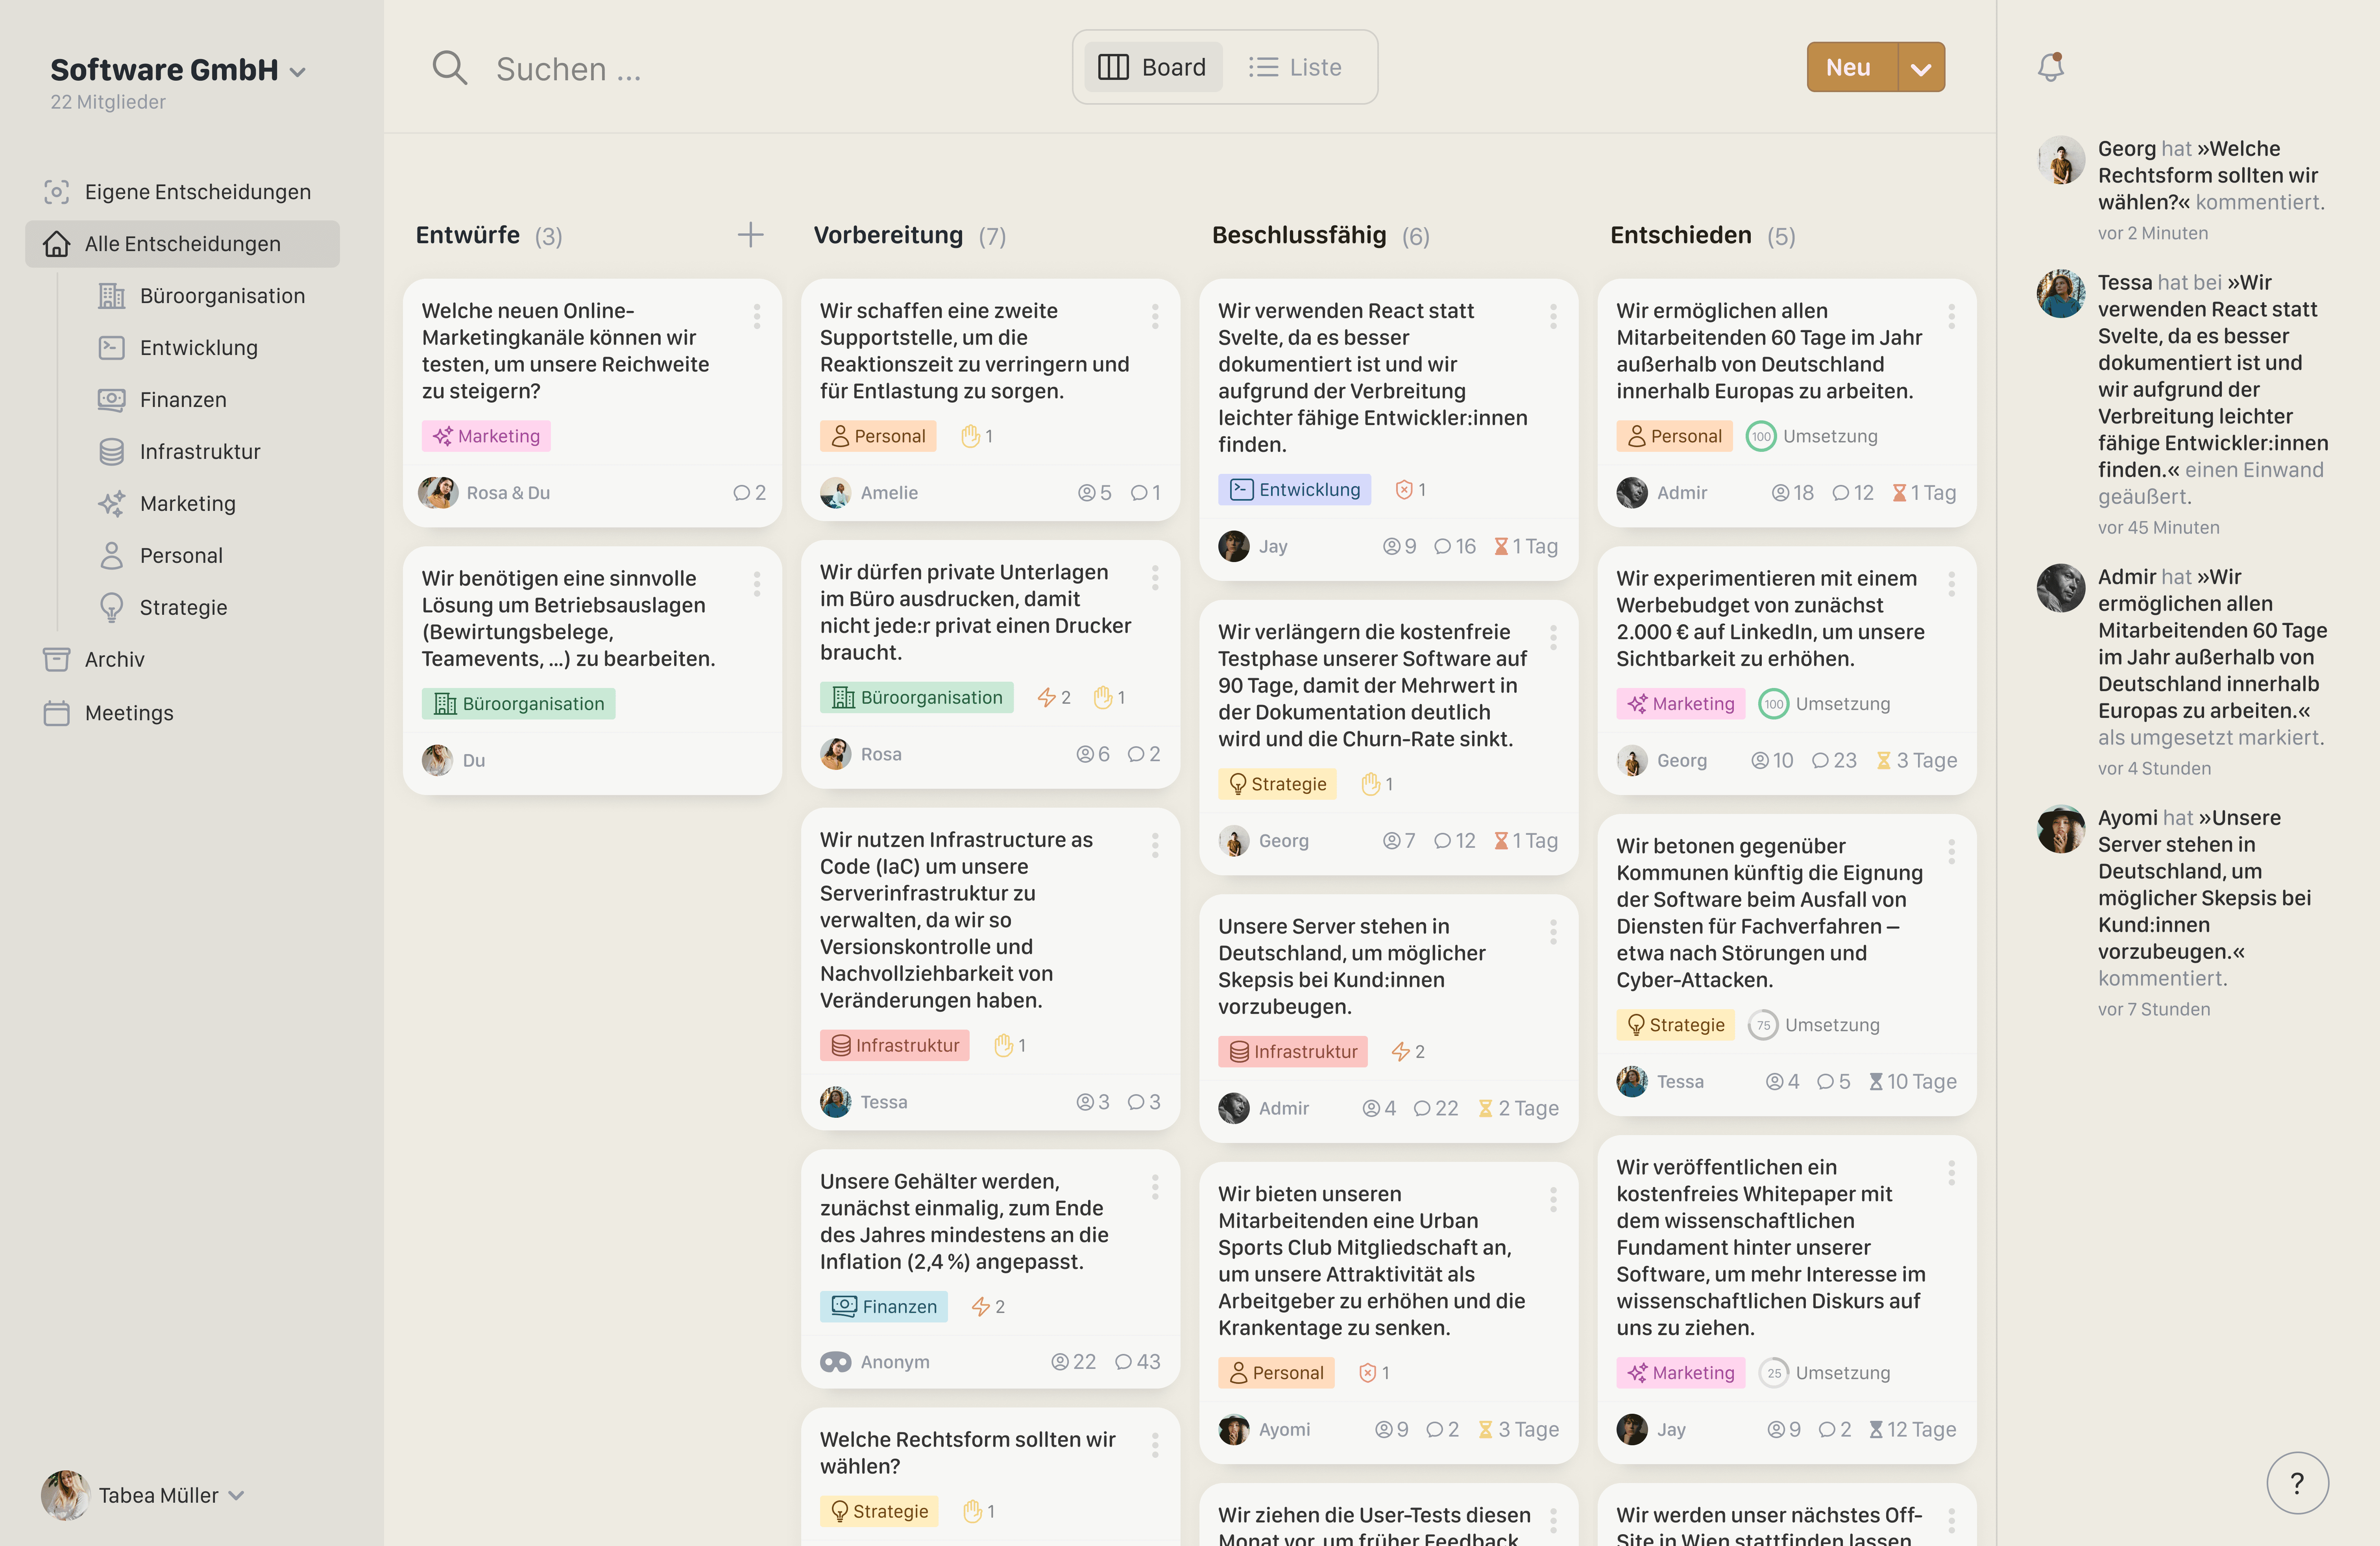
Task: Switch to the Liste view
Action: click(x=1295, y=67)
